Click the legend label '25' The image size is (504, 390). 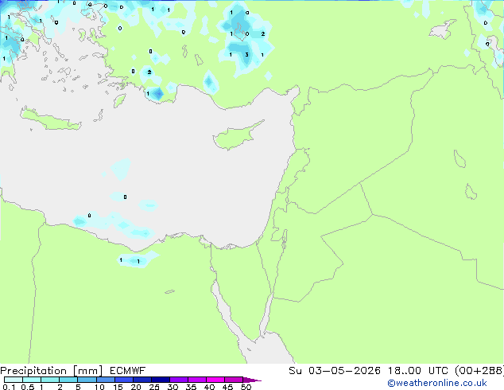point(154,387)
